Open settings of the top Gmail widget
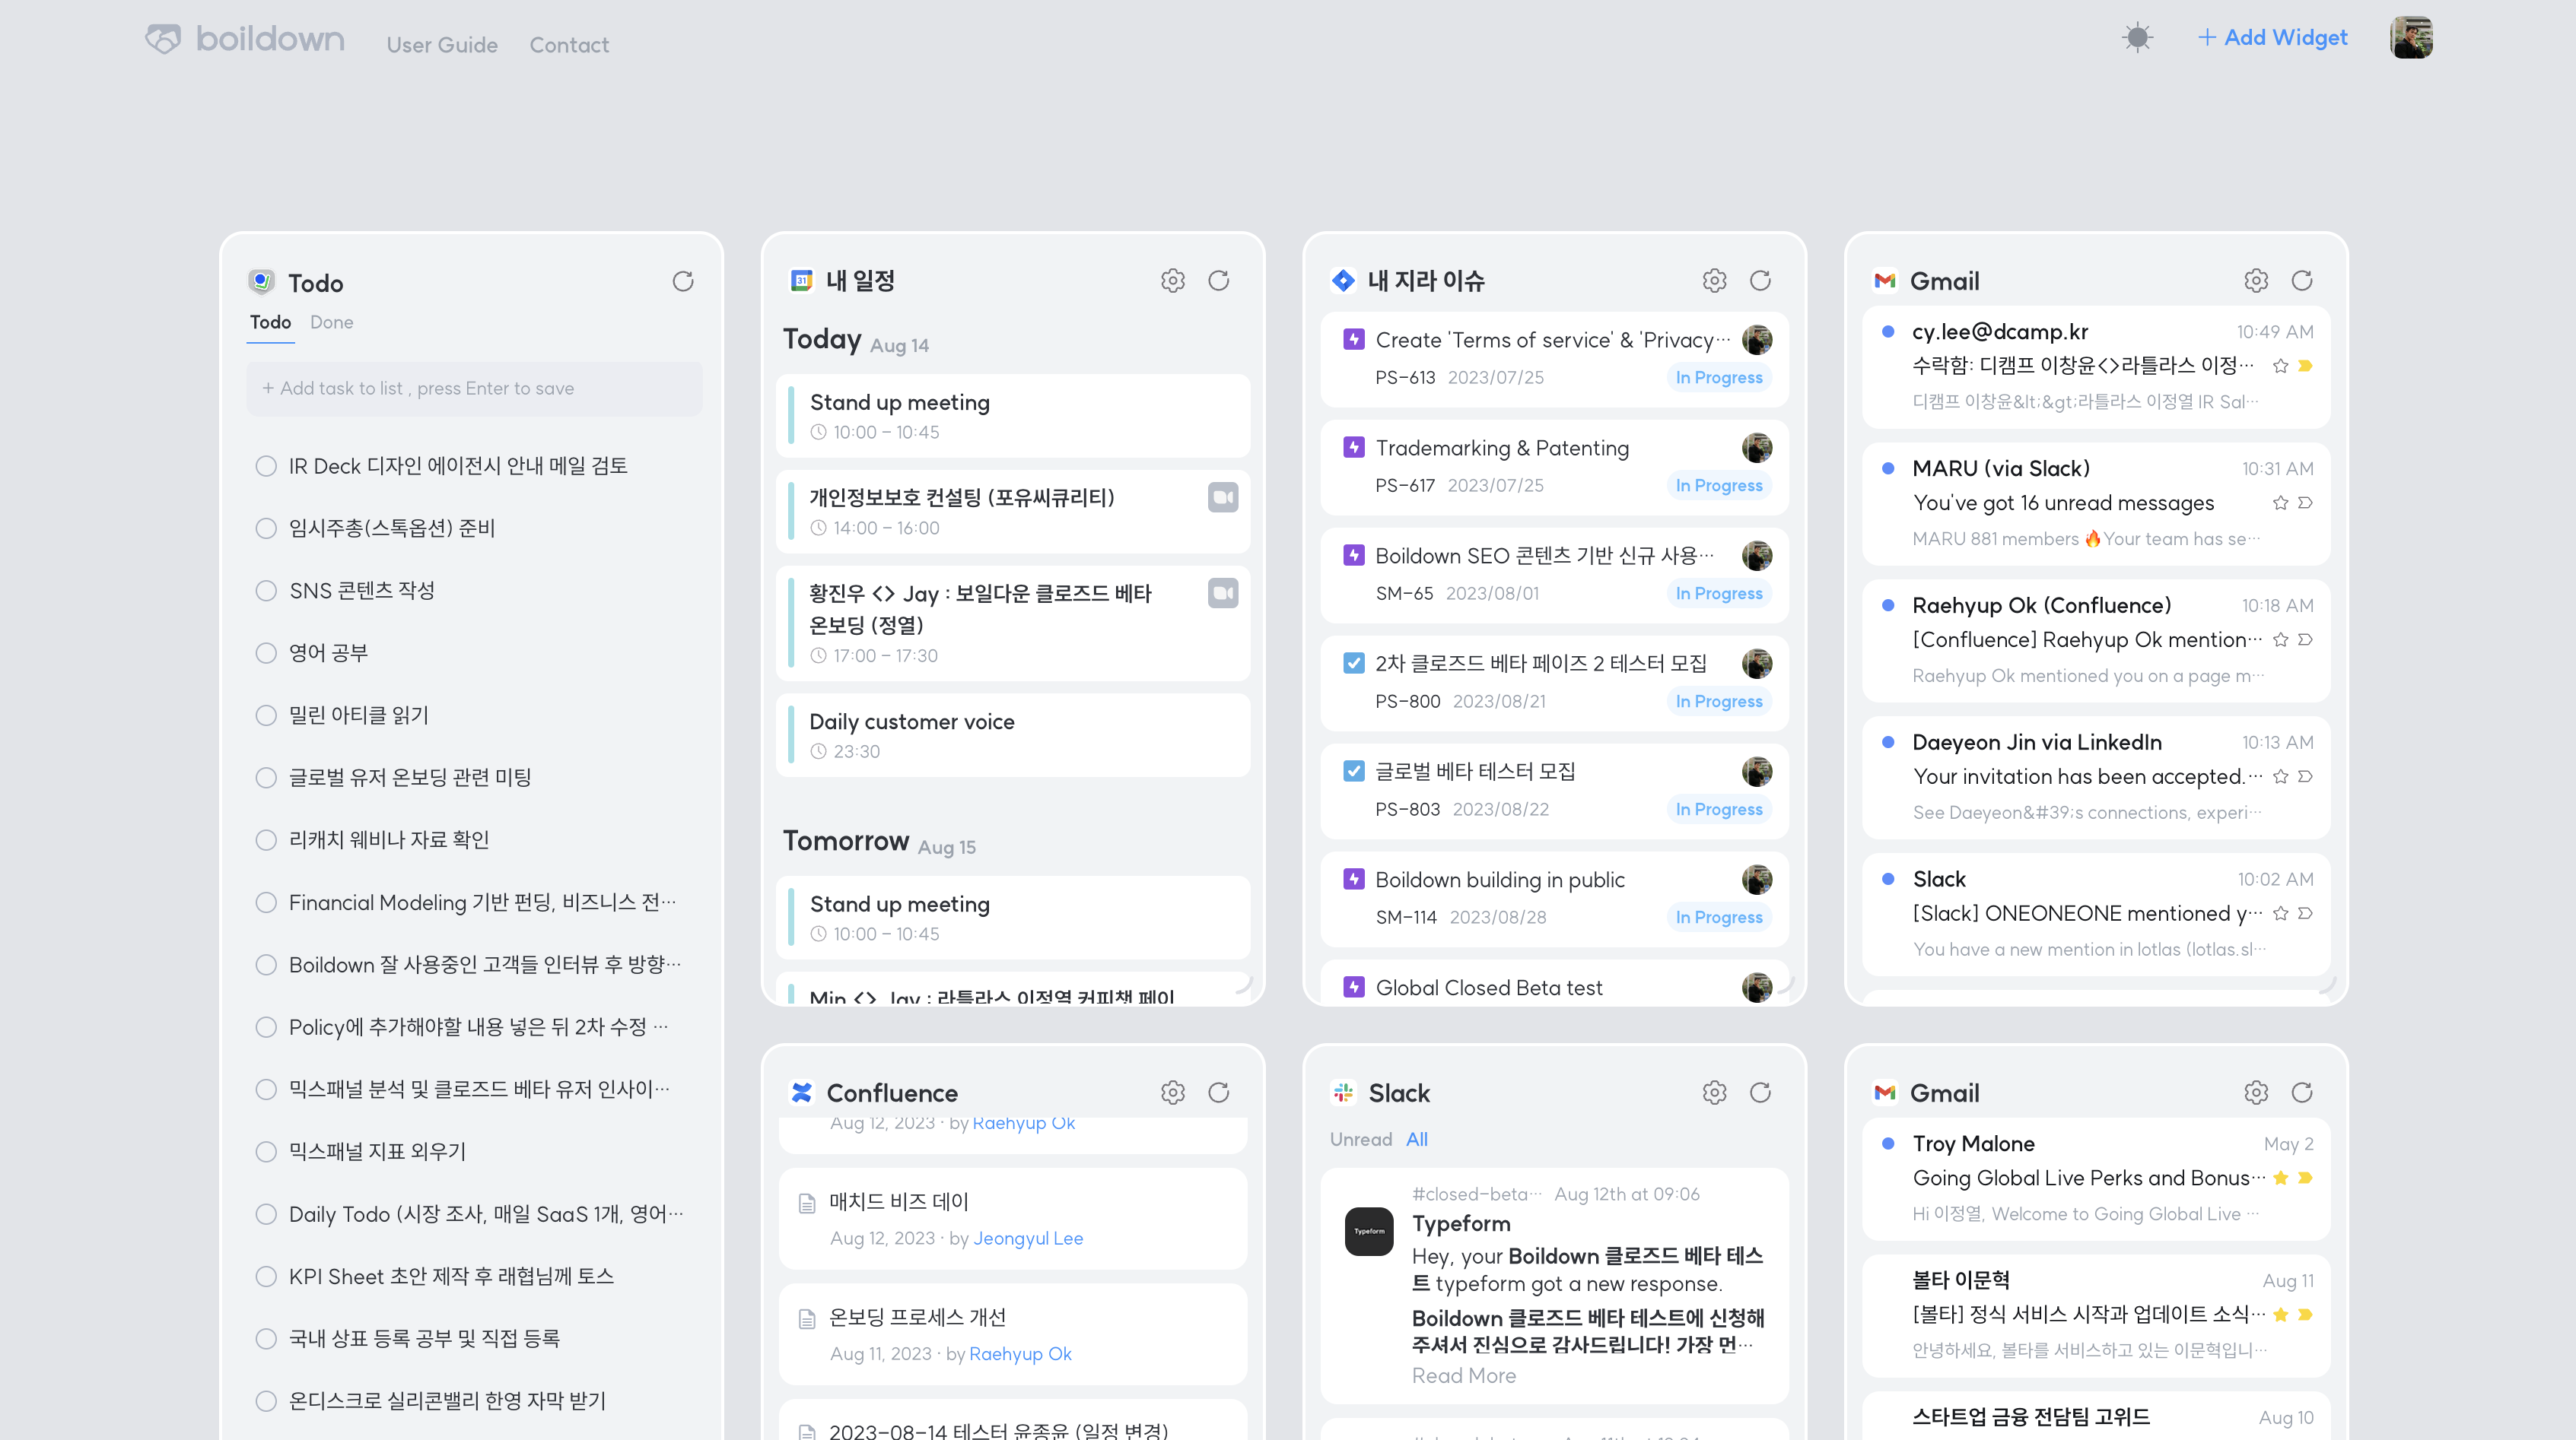2576x1440 pixels. click(x=2256, y=281)
